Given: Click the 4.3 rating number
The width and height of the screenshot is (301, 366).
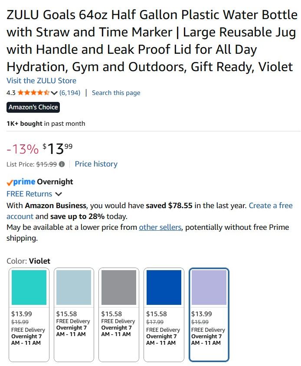Looking at the screenshot, I should coord(11,93).
